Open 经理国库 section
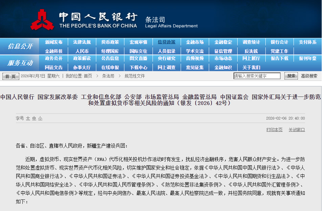Screen dimensions: 322x211 pyautogui.click(x=110, y=51)
